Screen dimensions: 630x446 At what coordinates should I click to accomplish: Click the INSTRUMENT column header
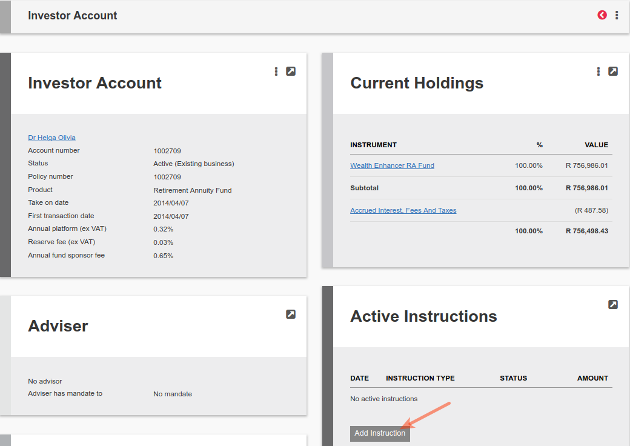pyautogui.click(x=373, y=145)
